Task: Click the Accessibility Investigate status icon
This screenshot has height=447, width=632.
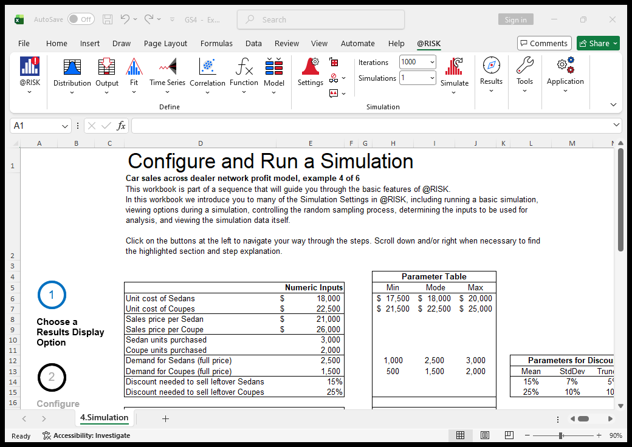Action: tap(47, 435)
